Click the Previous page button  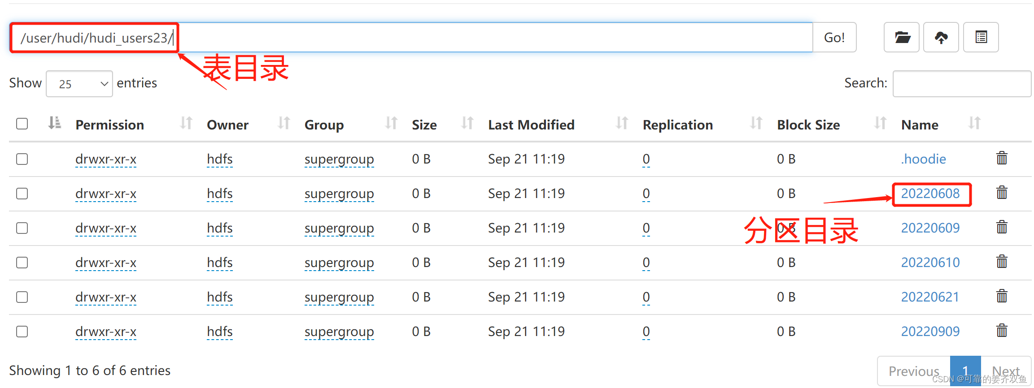coord(914,371)
